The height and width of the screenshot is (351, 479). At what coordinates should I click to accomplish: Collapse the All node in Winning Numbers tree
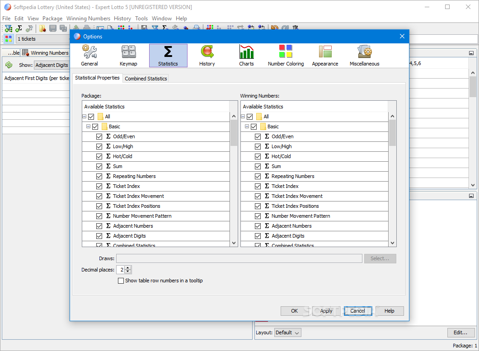click(243, 117)
